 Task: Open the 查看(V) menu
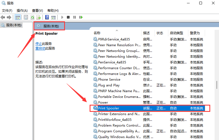pos(38,11)
